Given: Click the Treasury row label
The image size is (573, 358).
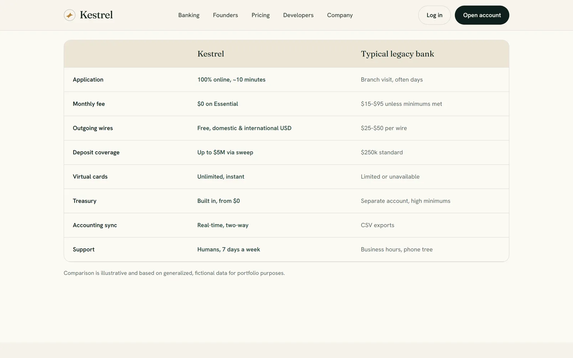Looking at the screenshot, I should 85,201.
